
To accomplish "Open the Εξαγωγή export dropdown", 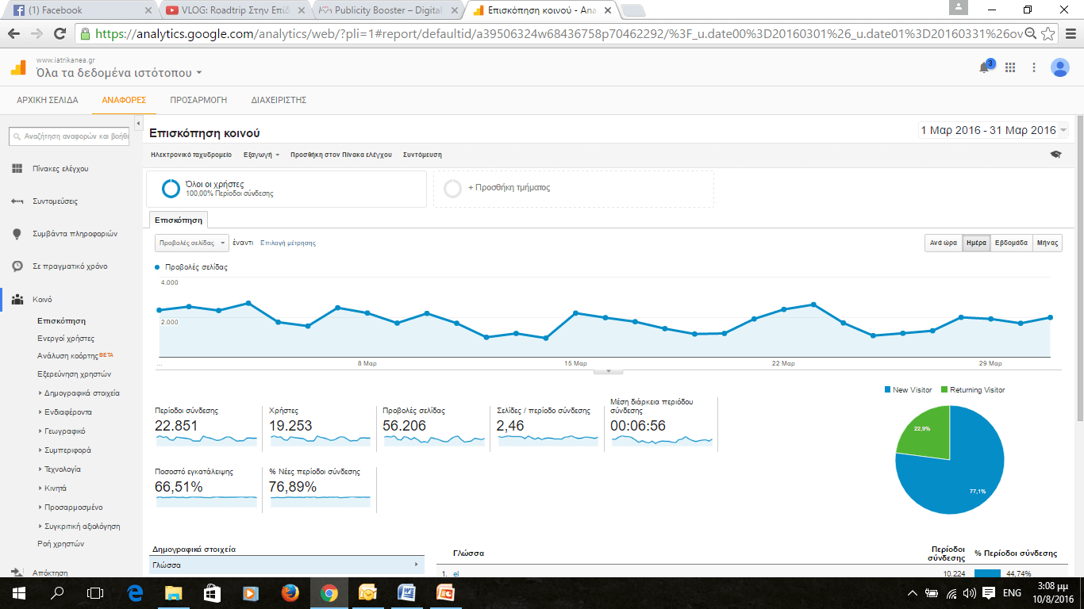I will (261, 155).
